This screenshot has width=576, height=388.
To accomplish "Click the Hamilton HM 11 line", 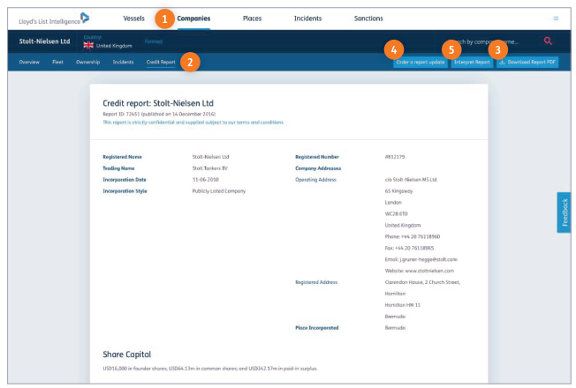I will click(x=403, y=305).
